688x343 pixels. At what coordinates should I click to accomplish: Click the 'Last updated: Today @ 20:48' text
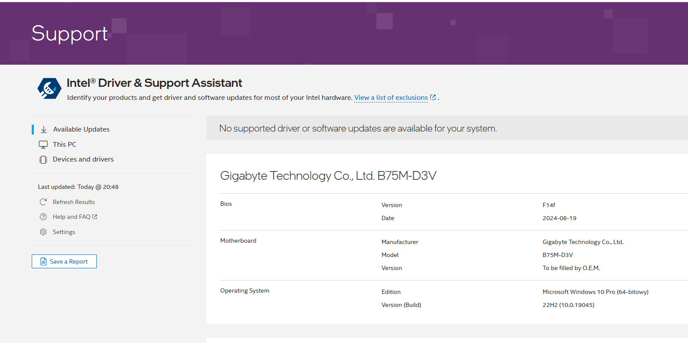click(78, 187)
